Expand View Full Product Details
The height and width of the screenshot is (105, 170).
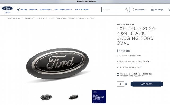133,61
